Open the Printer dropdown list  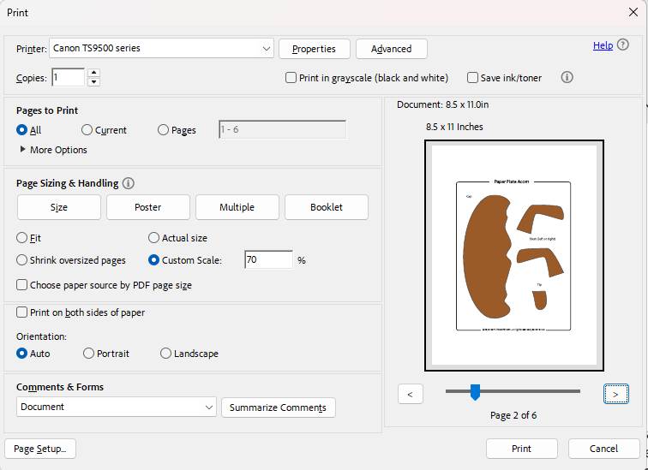(162, 48)
